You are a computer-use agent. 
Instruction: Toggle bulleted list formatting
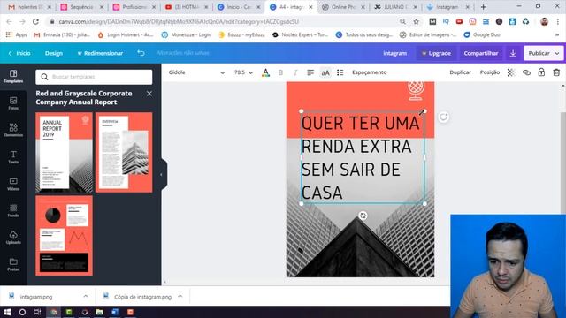click(x=340, y=72)
